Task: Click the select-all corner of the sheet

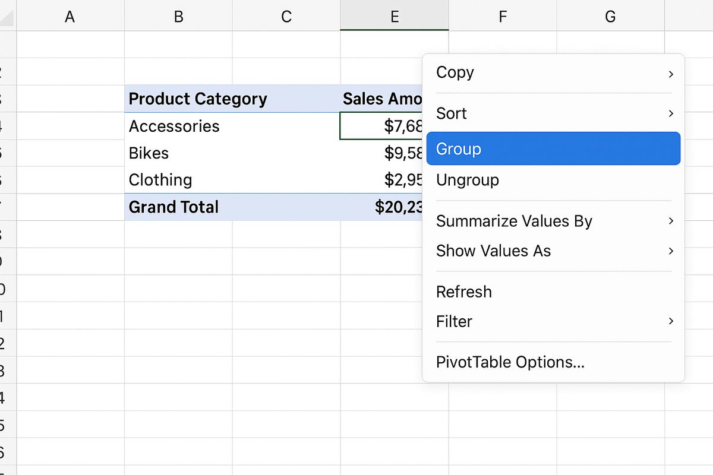Action: pyautogui.click(x=8, y=15)
